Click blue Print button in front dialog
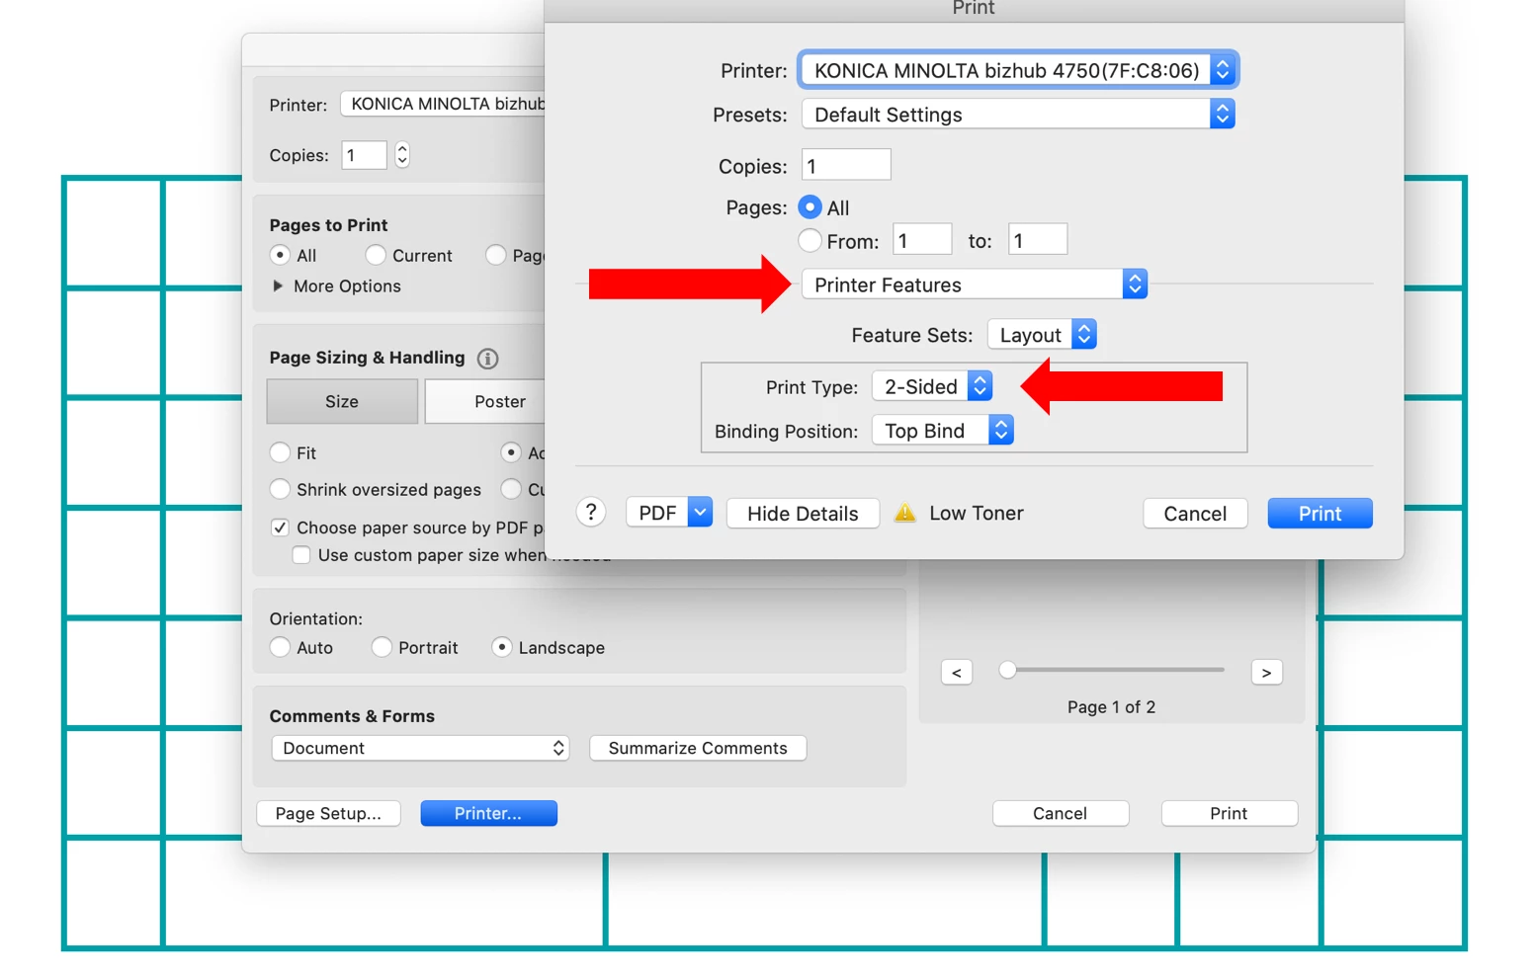The image size is (1535, 976). coord(1320,513)
